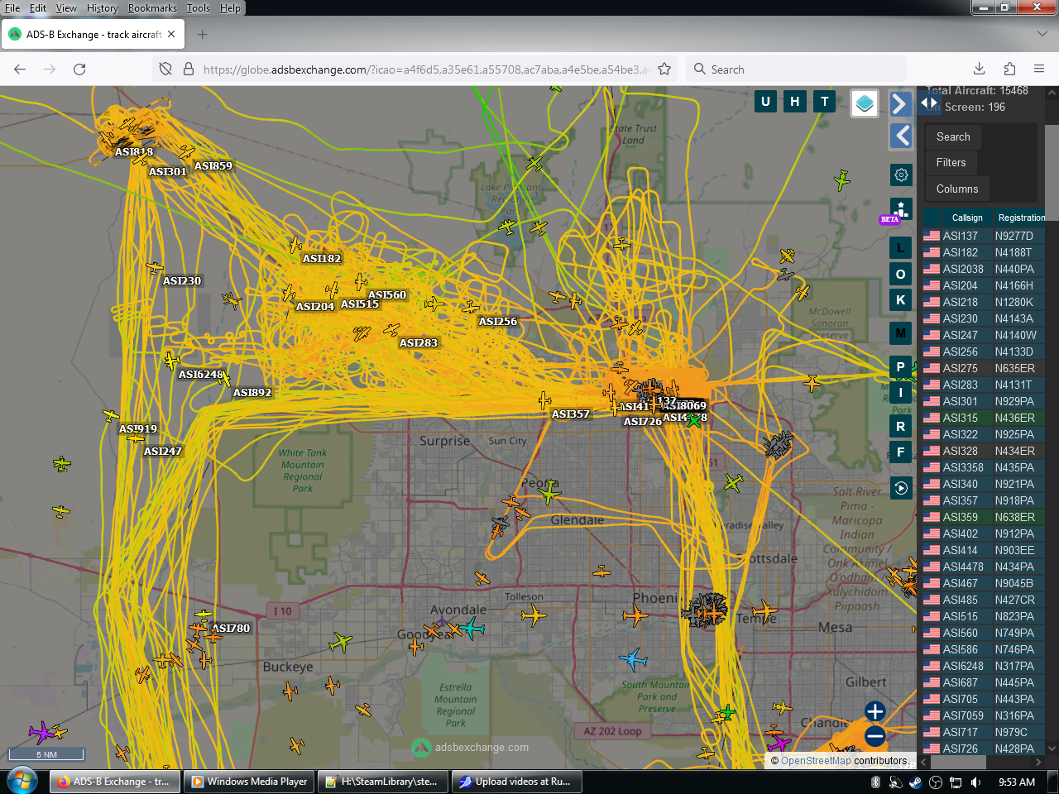Image resolution: width=1059 pixels, height=794 pixels.
Task: Click the site padlock security icon
Action: [x=188, y=69]
